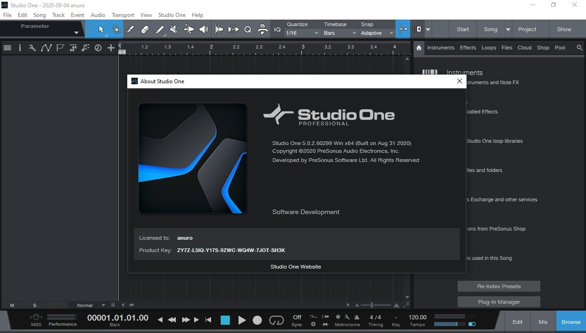Open the Transport menu
Screen dimensions: 586x333
[123, 15]
